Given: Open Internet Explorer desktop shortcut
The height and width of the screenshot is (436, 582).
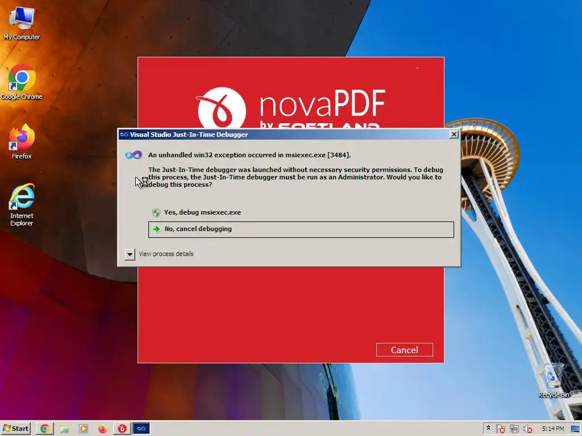Looking at the screenshot, I should [x=22, y=204].
